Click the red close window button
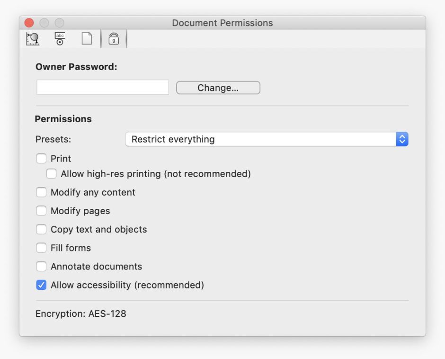Viewport: 445px width, 359px height. point(29,23)
